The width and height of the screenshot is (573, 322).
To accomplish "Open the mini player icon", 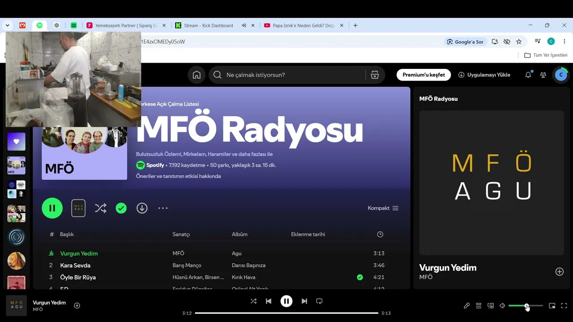I will coord(552,305).
